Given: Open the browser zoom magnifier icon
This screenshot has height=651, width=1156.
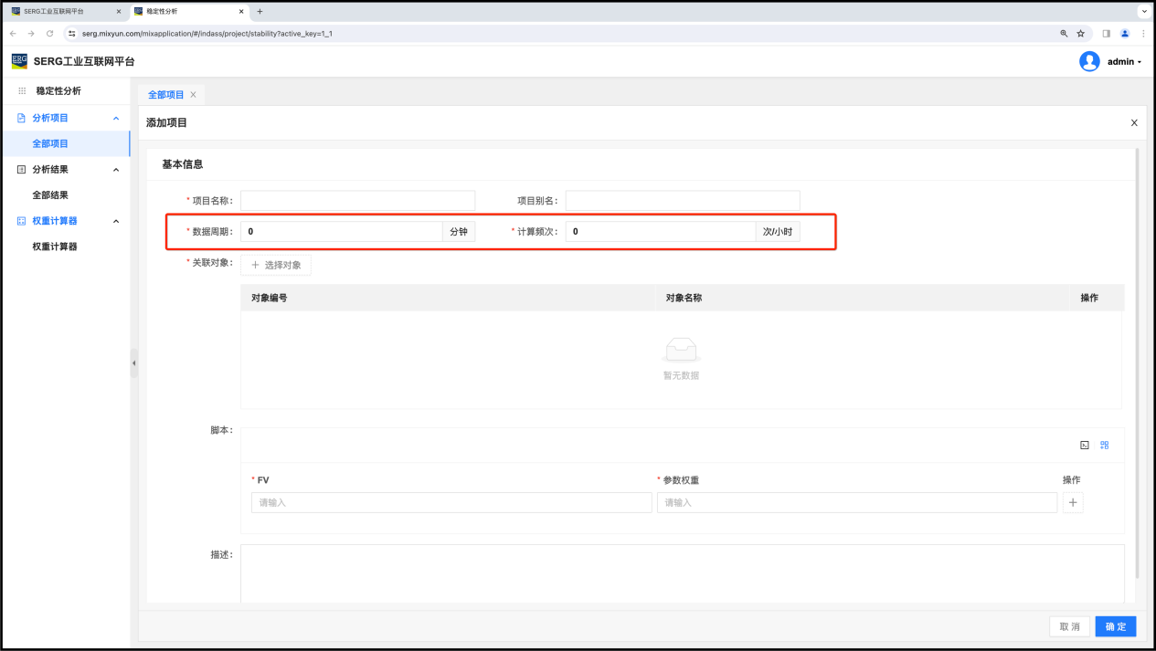Looking at the screenshot, I should coord(1064,33).
